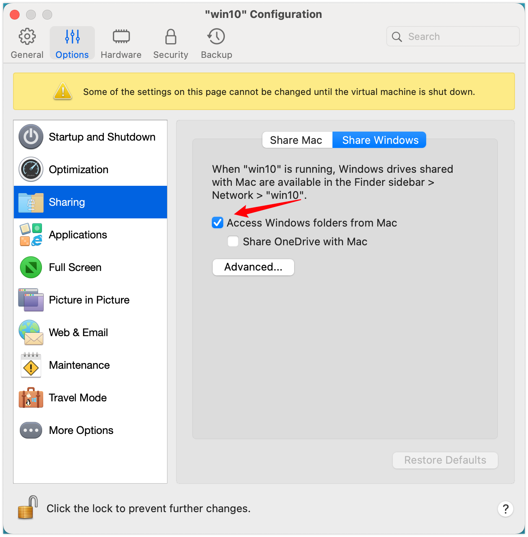Click the green Full Screen icon
This screenshot has width=528, height=537.
[x=31, y=267]
